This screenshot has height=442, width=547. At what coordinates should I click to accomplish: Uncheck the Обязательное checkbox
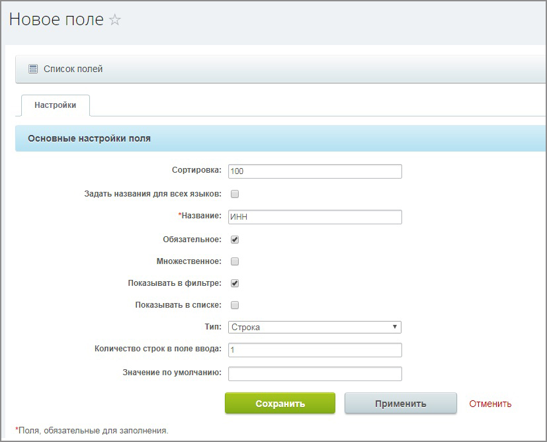tap(234, 240)
